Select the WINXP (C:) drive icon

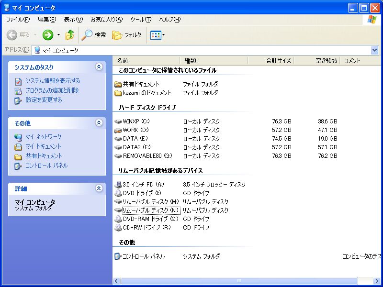pos(119,121)
